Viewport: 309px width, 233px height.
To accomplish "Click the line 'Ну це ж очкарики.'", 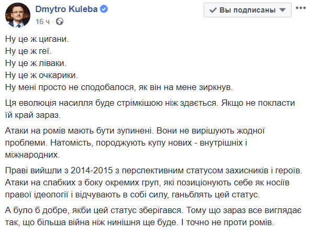I will click(41, 75).
